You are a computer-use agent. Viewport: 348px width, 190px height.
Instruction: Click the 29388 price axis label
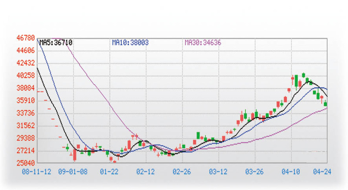[x=26, y=138]
